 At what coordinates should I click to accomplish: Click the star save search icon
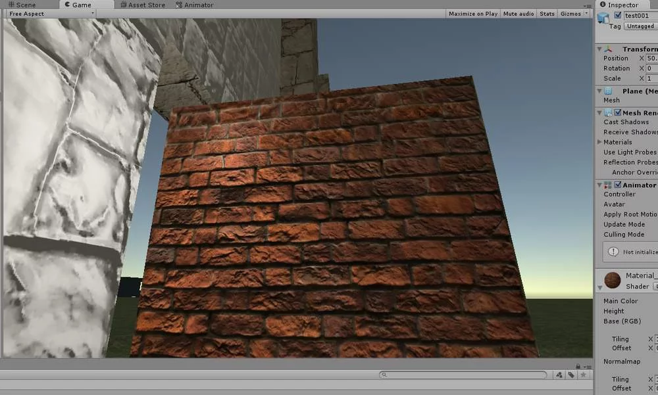coord(583,375)
